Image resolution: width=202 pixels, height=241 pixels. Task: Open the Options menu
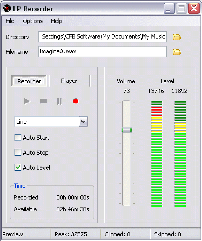tap(33, 21)
